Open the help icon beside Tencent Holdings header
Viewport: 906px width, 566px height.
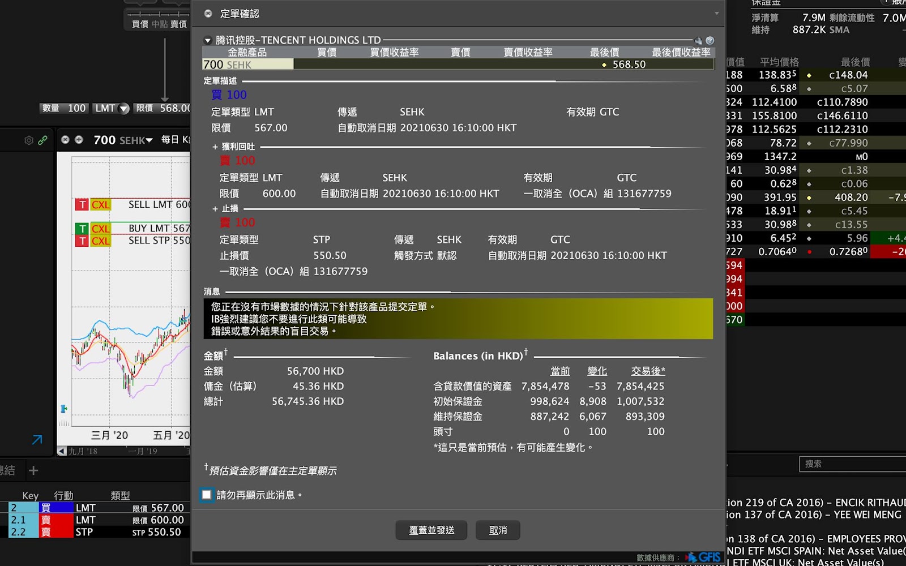710,41
